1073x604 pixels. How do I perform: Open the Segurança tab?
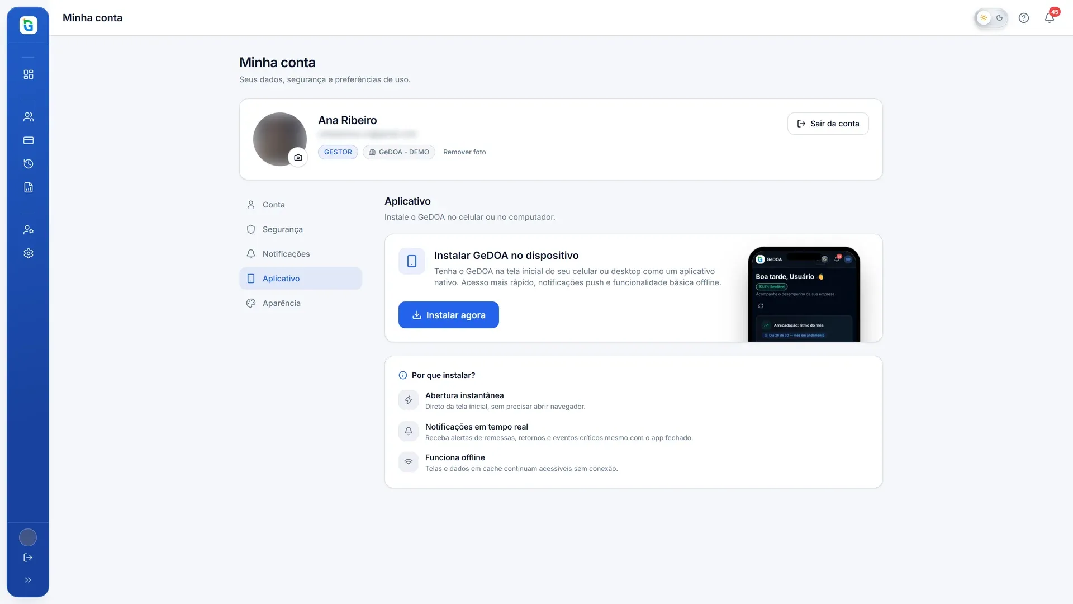pos(301,229)
